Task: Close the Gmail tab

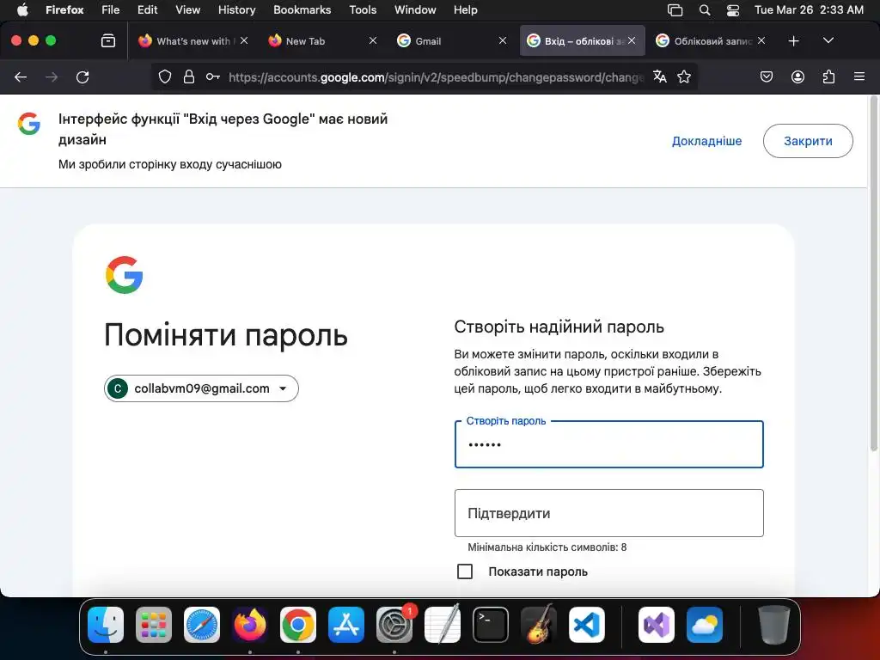Action: 502,40
